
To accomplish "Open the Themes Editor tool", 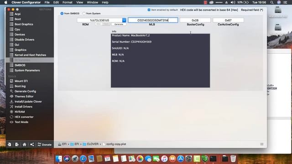I will click(x=24, y=97).
